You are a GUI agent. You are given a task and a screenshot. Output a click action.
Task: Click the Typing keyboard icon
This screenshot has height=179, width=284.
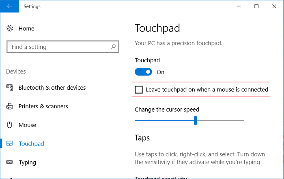click(x=10, y=162)
